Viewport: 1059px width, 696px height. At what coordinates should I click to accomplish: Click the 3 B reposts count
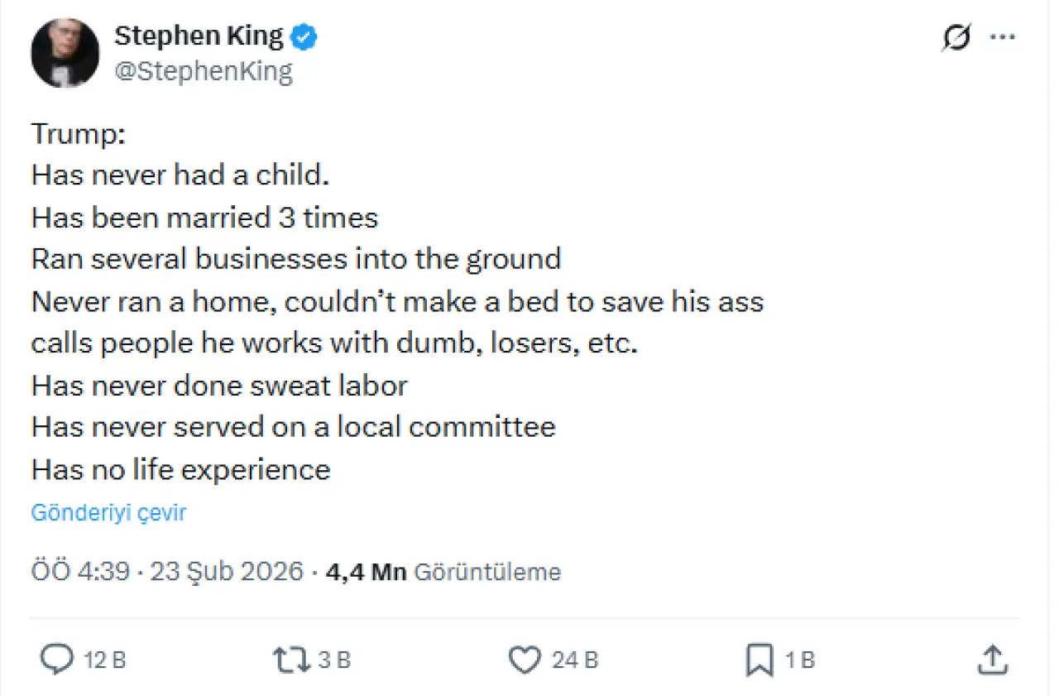334,660
